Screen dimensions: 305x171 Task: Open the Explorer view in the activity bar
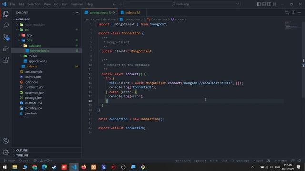pos(6,14)
